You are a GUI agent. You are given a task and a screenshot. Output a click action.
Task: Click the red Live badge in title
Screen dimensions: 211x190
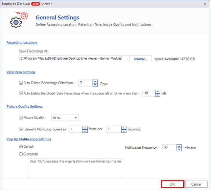point(36,4)
